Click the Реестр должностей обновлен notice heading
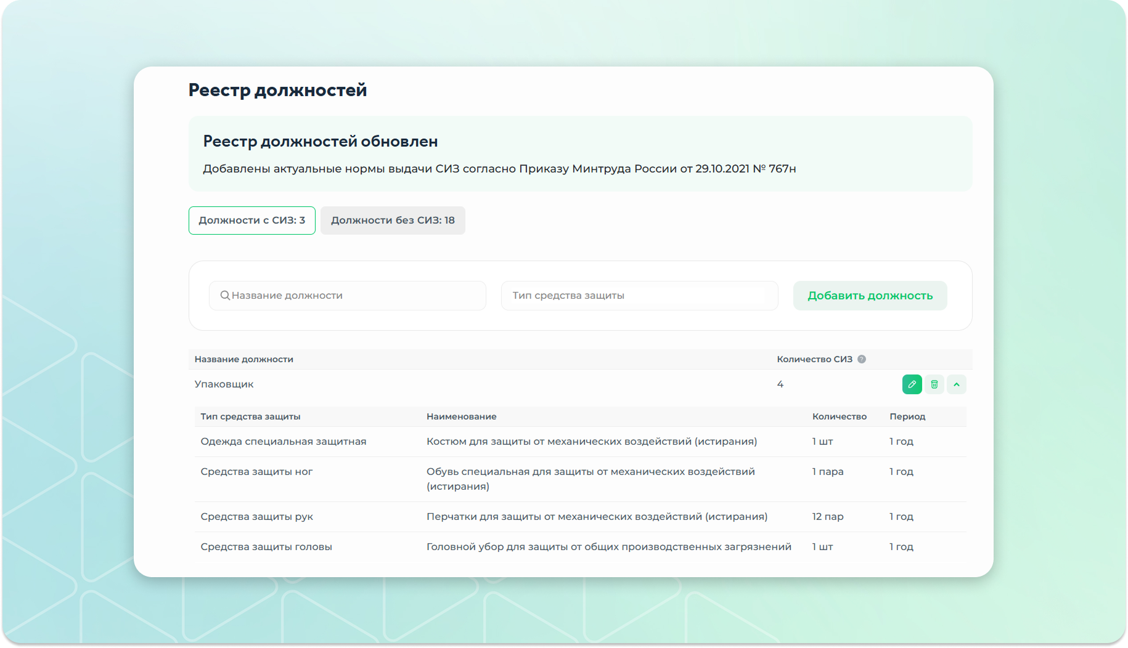The image size is (1128, 648). click(x=321, y=142)
